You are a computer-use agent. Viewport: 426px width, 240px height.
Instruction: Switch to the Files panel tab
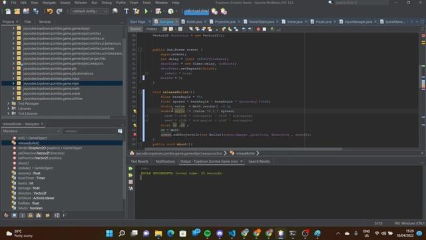[x=28, y=22]
